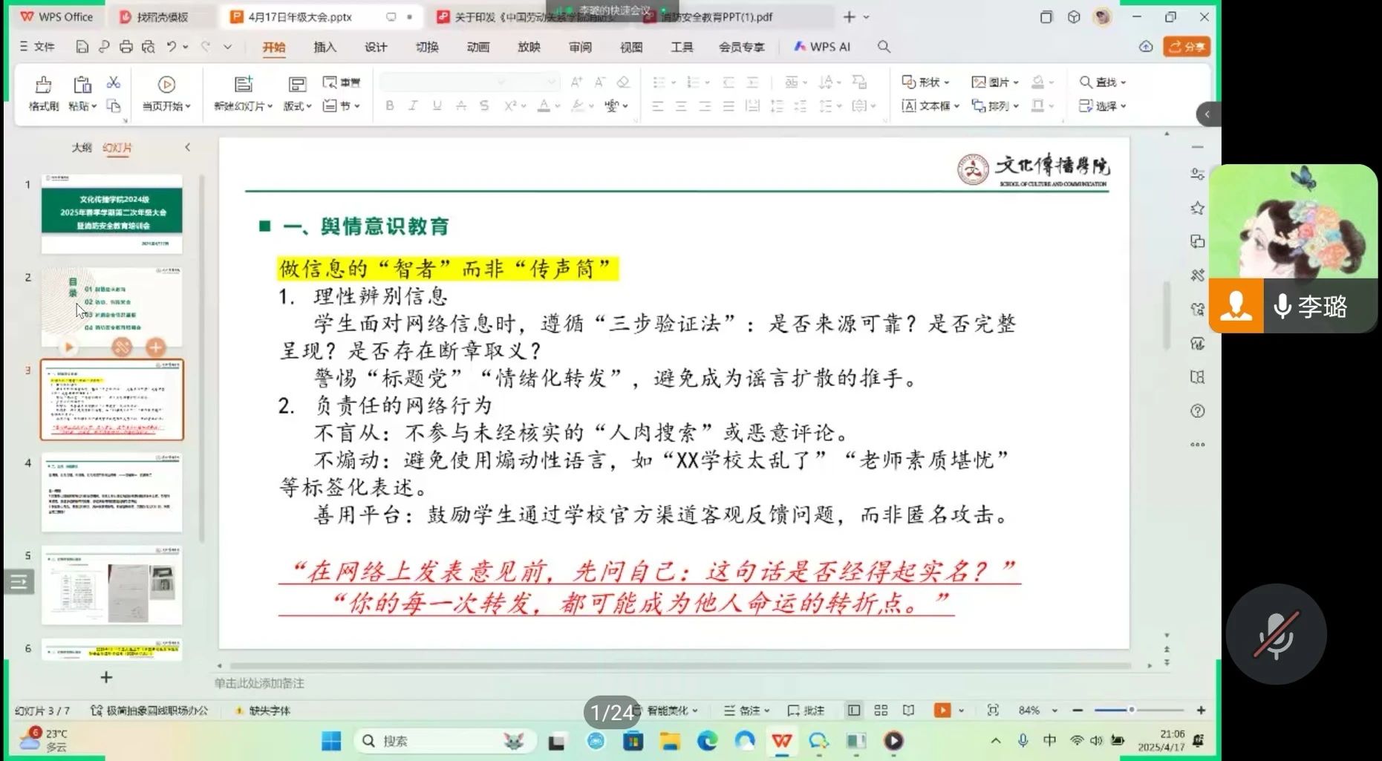Image resolution: width=1382 pixels, height=761 pixels.
Task: Switch to the Insert (插入) tab
Action: (325, 47)
